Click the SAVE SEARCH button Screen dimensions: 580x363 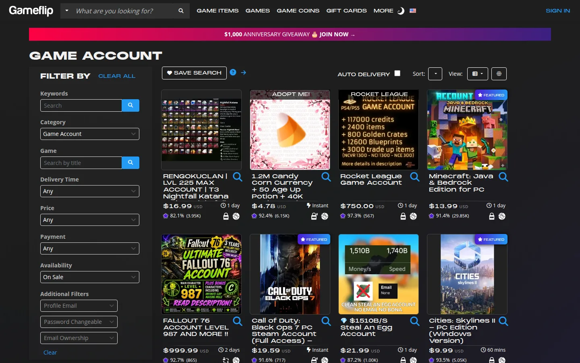(194, 73)
